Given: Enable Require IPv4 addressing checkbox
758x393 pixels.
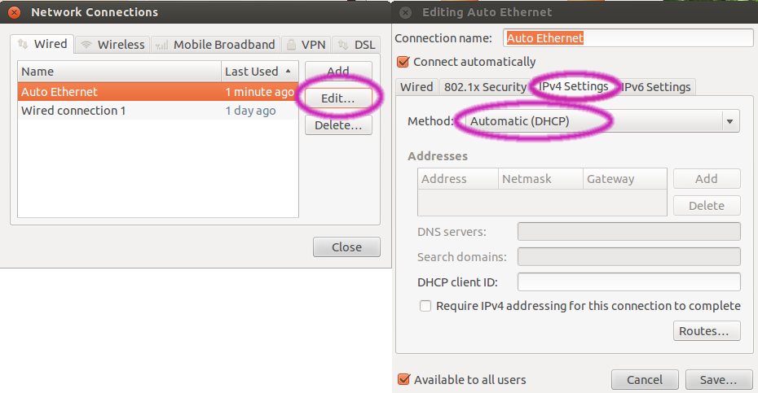Looking at the screenshot, I should tap(425, 306).
